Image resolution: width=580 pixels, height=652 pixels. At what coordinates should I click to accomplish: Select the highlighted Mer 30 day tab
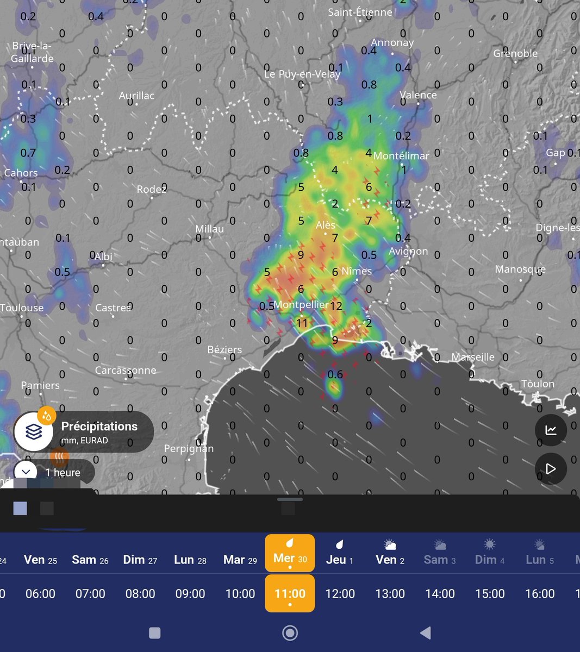(x=290, y=553)
